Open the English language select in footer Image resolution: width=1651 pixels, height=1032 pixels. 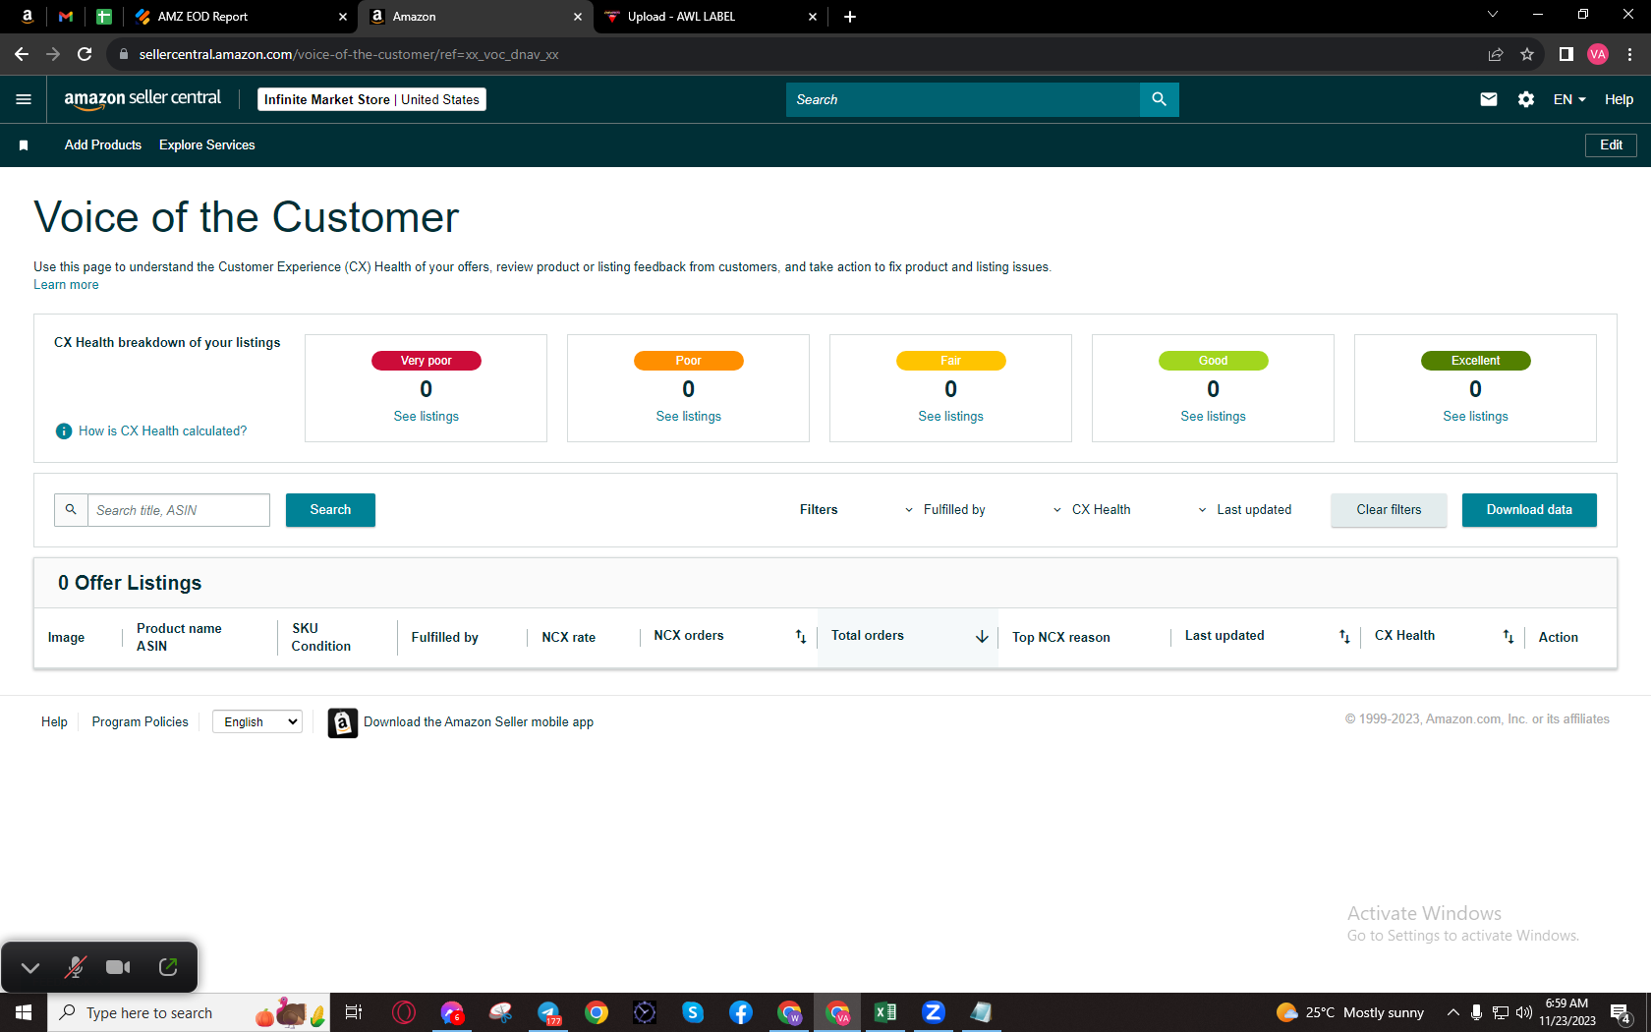257,721
